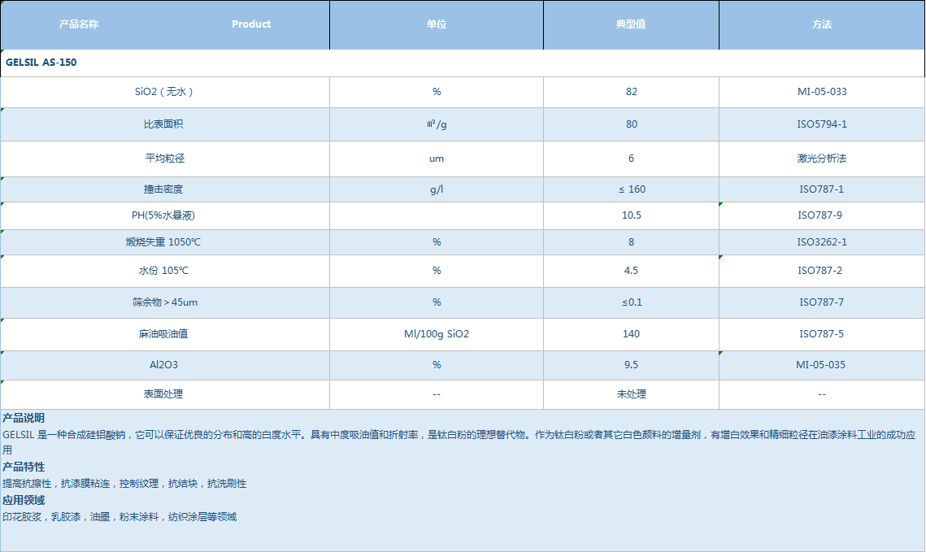The width and height of the screenshot is (926, 552).
Task: Click the value 82 in the SiO2 row
Action: click(632, 92)
